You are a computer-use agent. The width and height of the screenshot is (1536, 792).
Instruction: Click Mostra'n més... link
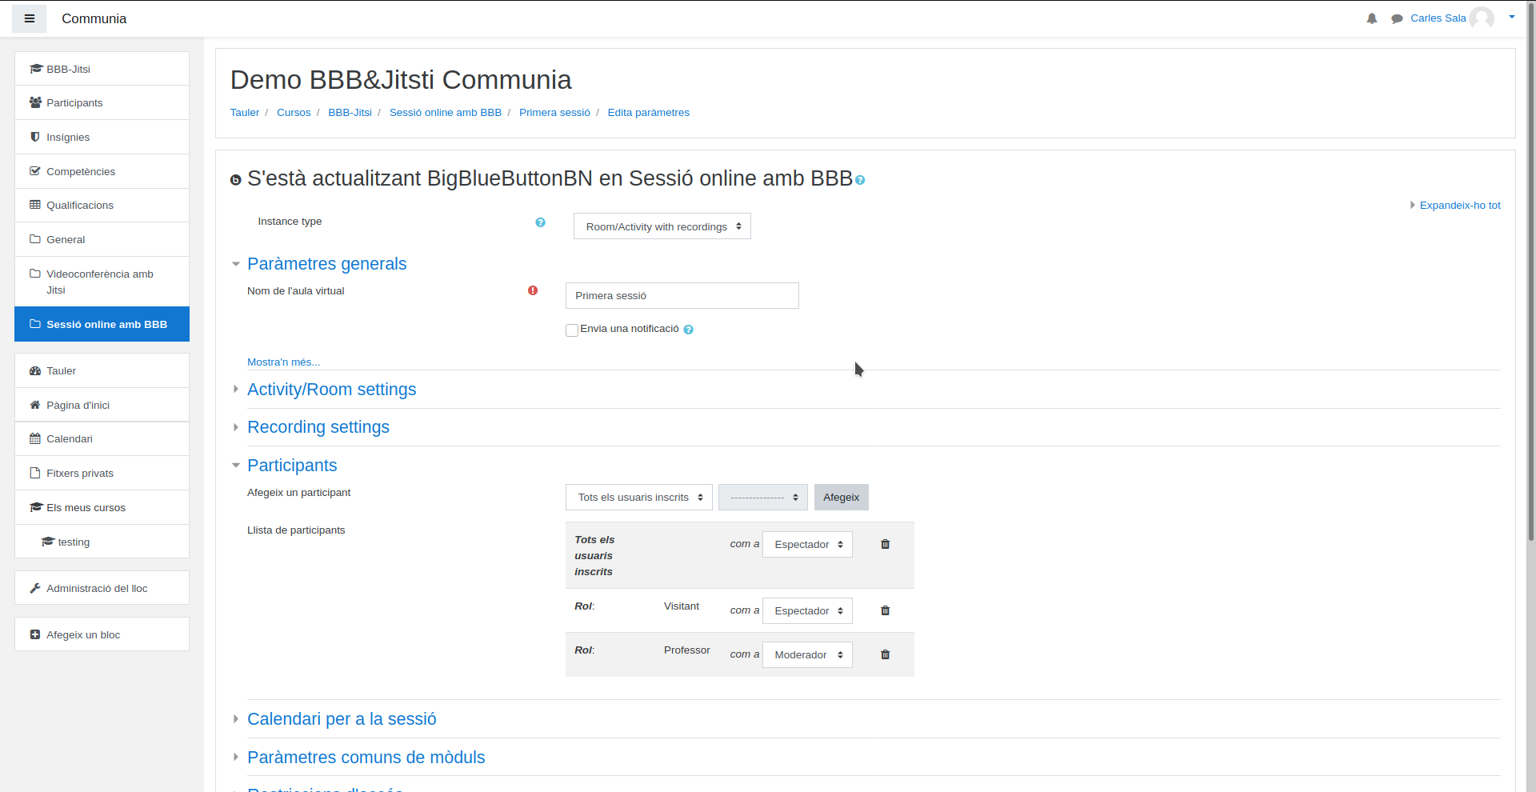pos(283,362)
